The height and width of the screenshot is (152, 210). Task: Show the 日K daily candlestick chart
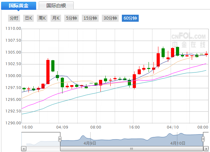[28, 18]
